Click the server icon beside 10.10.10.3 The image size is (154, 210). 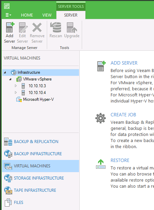pyautogui.click(x=23, y=86)
